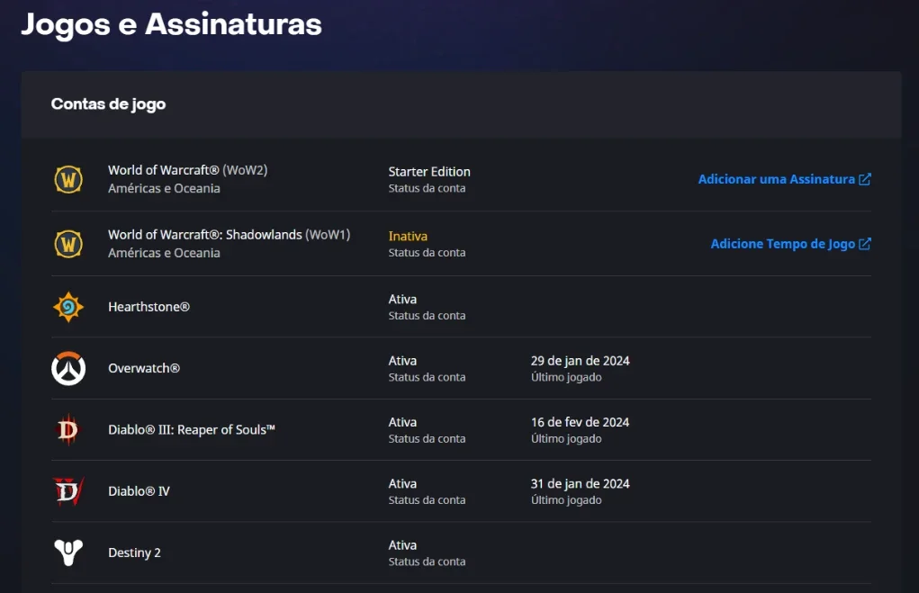919x593 pixels.
Task: Click the Inativa status label
Action: click(408, 236)
